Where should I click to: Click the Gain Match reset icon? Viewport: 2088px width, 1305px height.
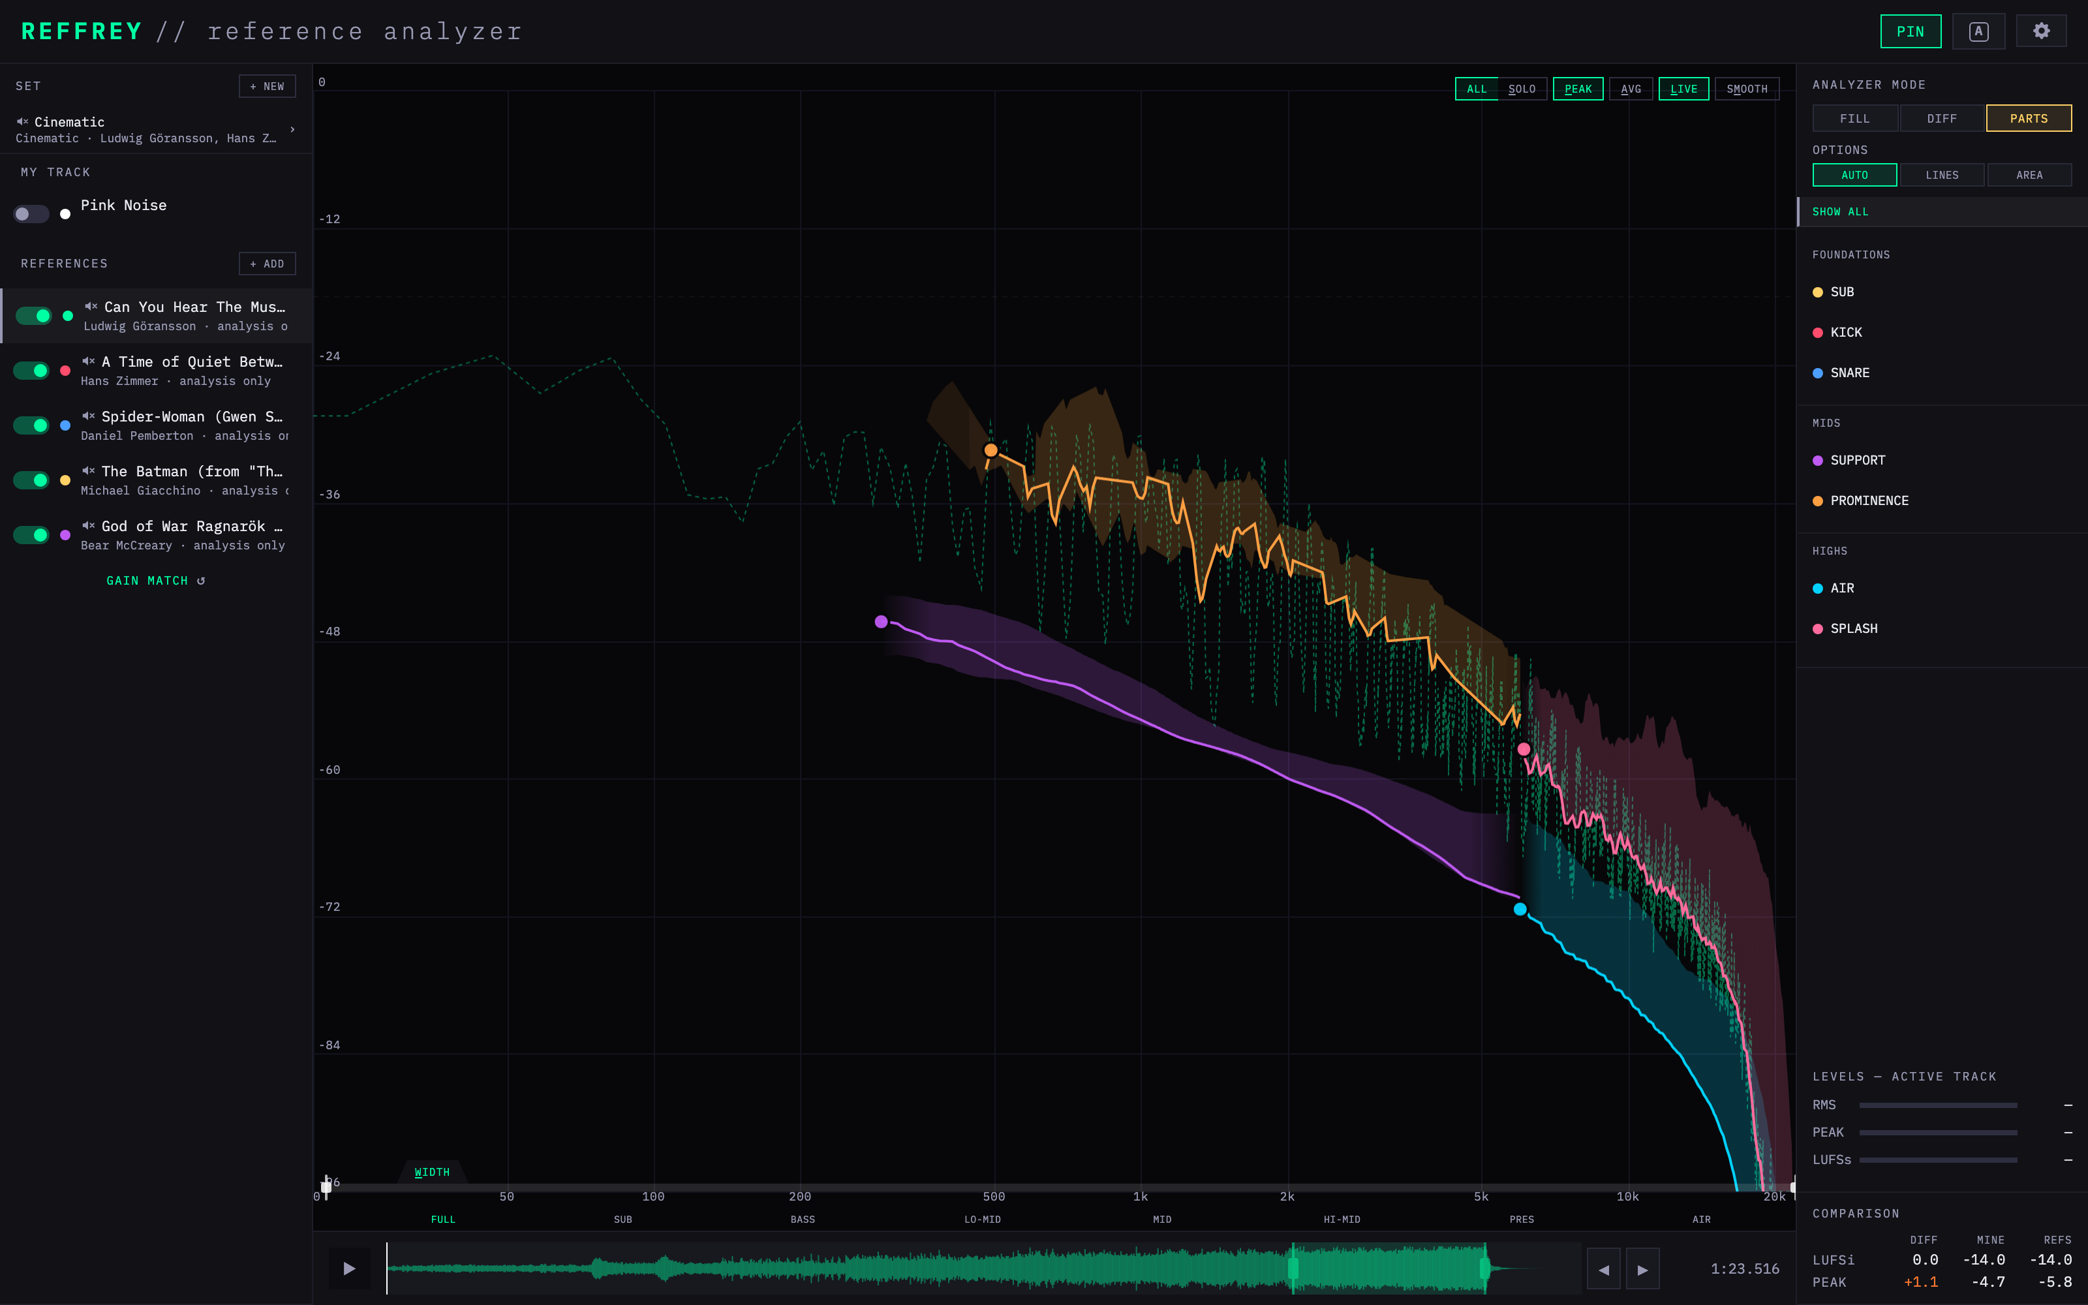coord(201,581)
